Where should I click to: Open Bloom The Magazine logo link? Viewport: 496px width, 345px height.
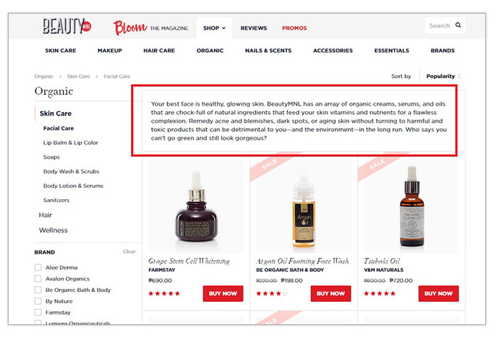[151, 28]
